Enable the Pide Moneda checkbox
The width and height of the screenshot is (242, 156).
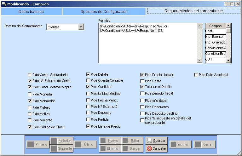(x=30, y=94)
